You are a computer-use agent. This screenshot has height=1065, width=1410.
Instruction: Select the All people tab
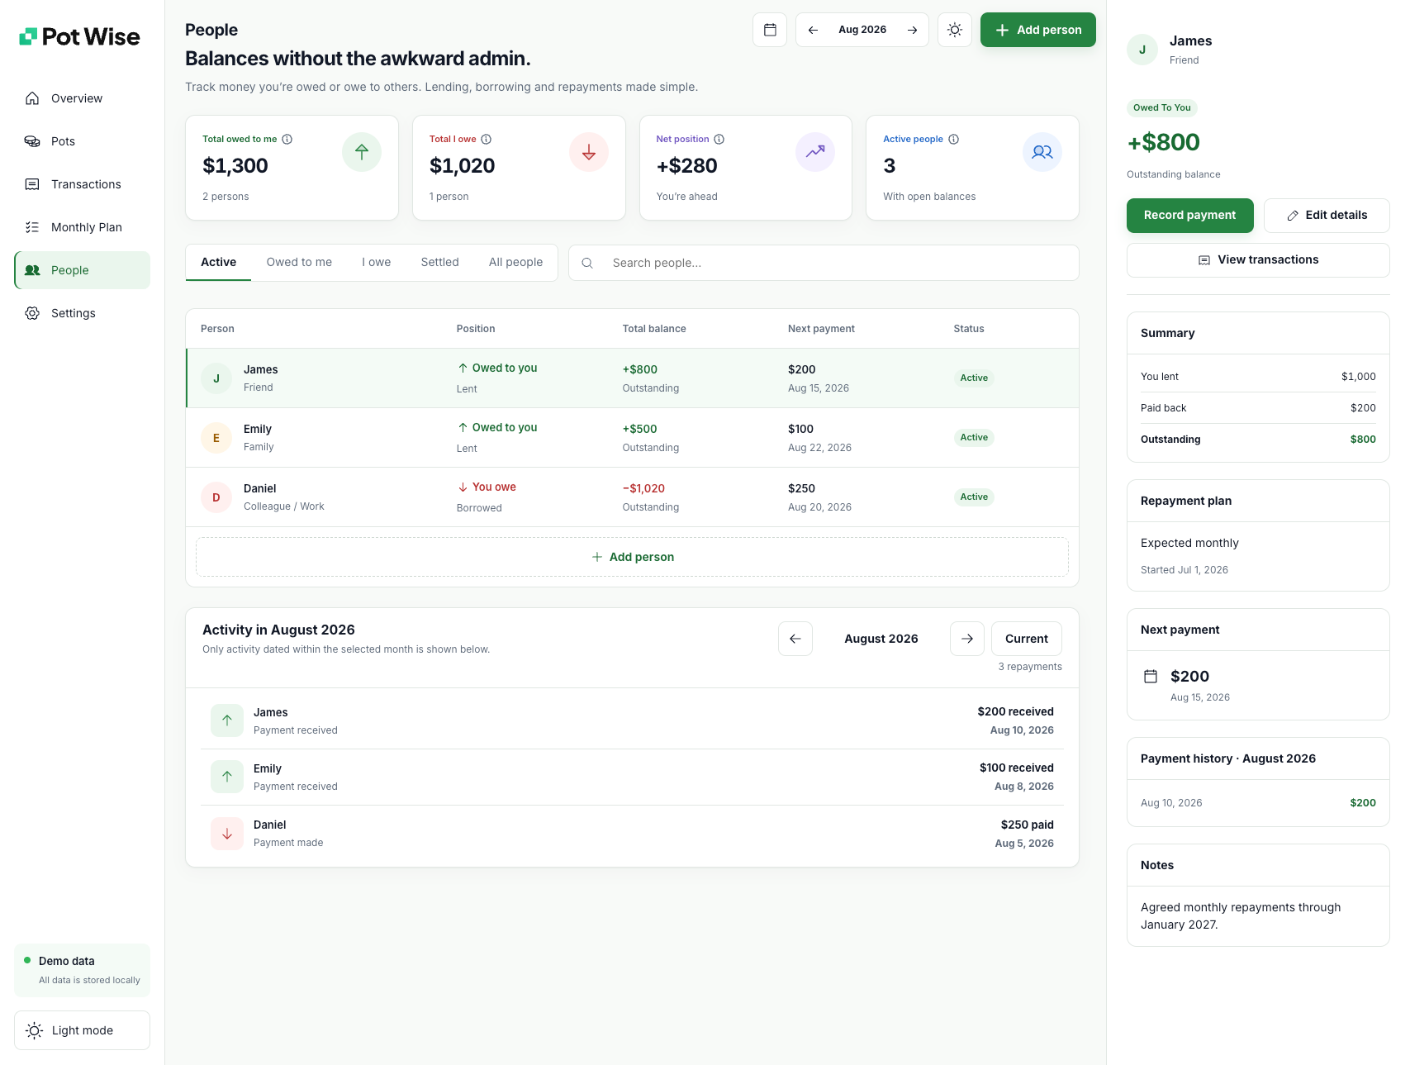point(515,262)
